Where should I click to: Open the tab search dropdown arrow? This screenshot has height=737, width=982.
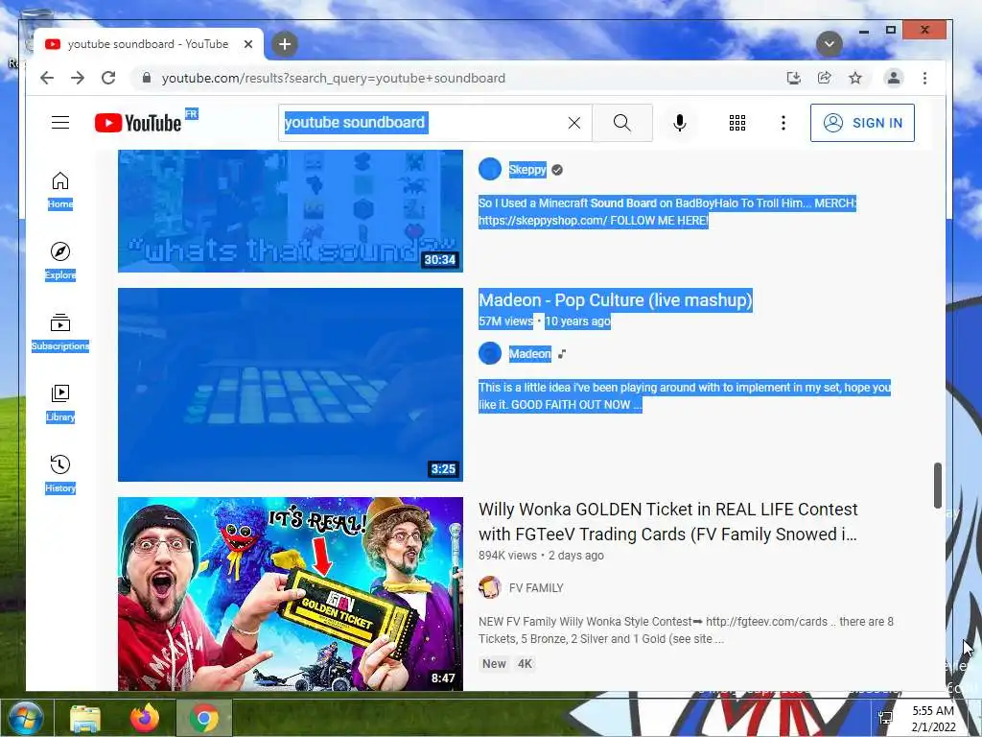coord(830,44)
